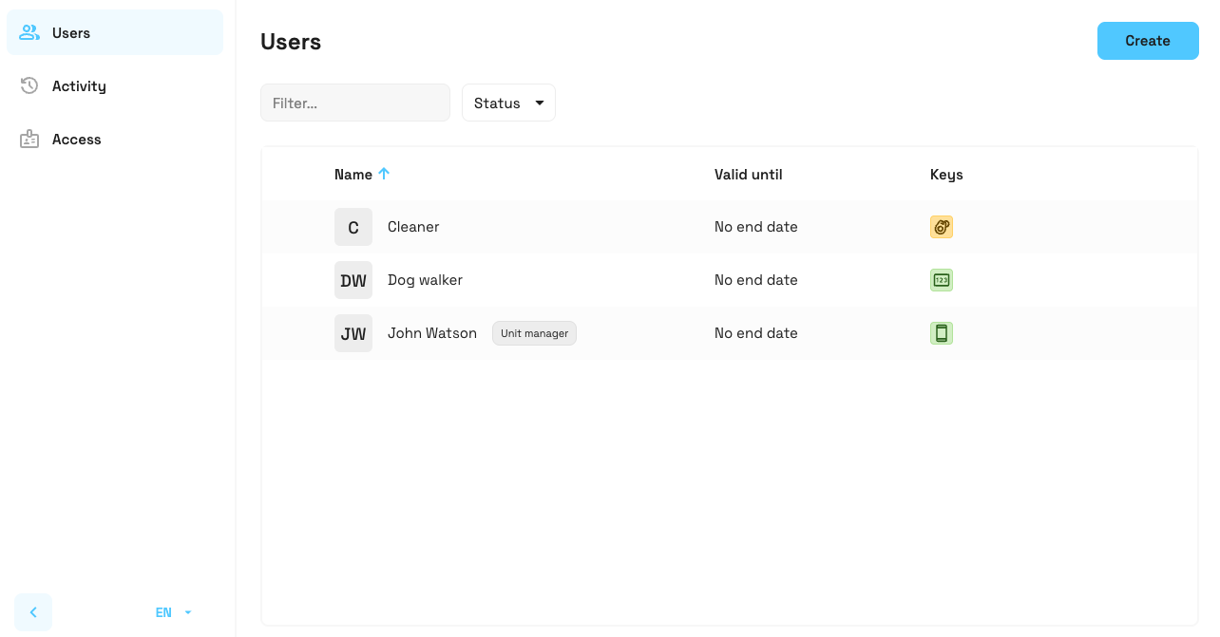Click the Filter input field
The image size is (1220, 637).
(x=355, y=103)
